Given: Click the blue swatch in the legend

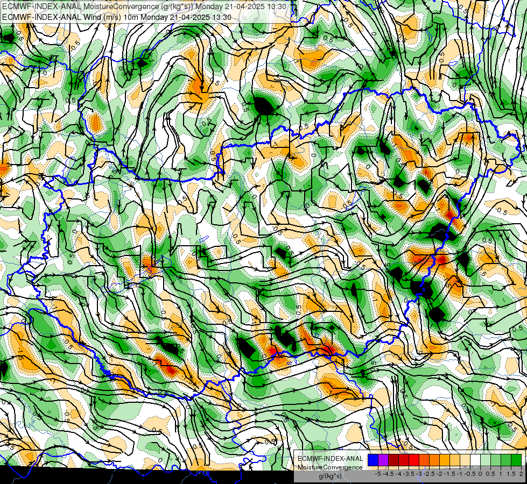Looking at the screenshot, I should click(373, 460).
